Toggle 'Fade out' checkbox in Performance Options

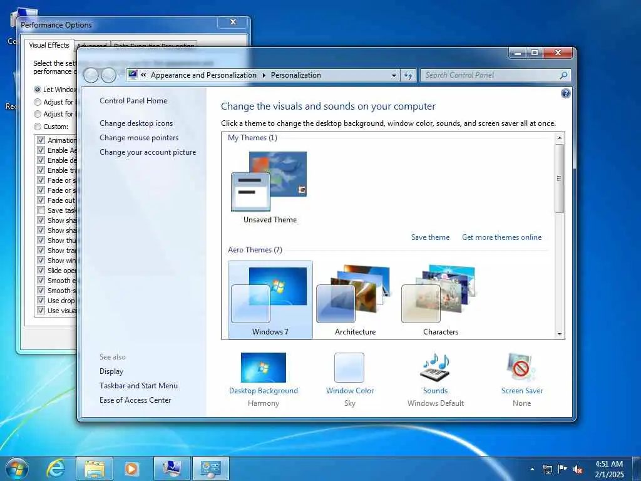tap(41, 200)
